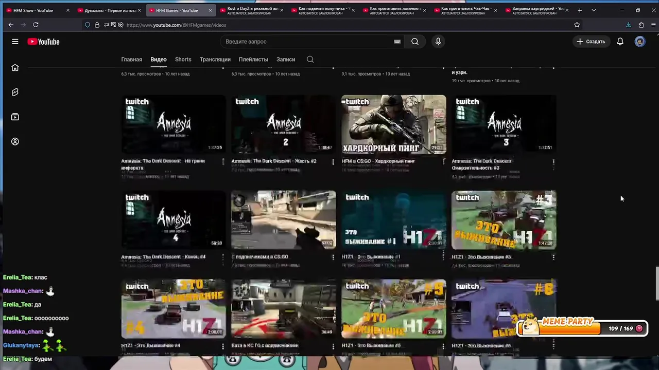Open the Shorts channel tab

pyautogui.click(x=183, y=60)
